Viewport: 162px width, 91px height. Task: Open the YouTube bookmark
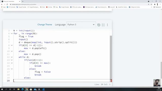tap(49, 7)
